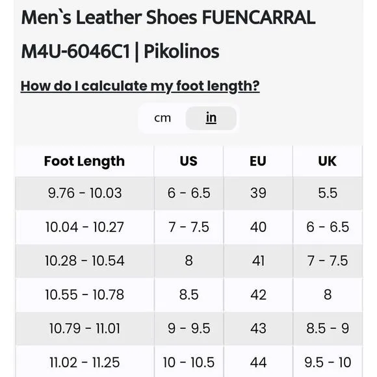
Task: Click UK size 8.5 - 9 cell
Action: 328,328
